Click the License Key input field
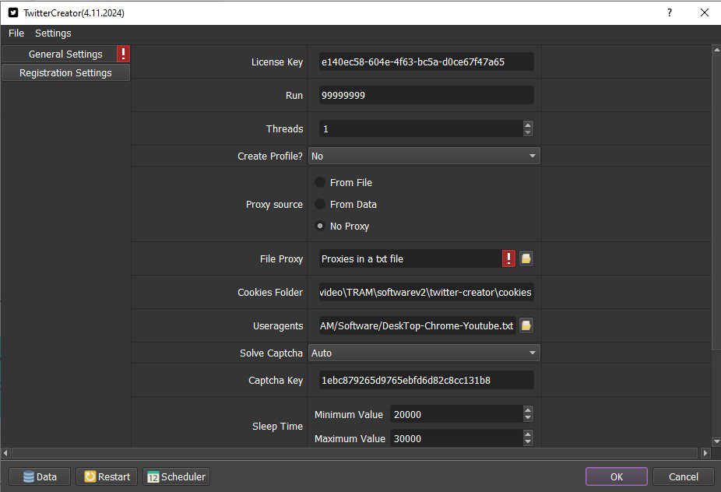Viewport: 721px width, 492px height. tap(426, 61)
